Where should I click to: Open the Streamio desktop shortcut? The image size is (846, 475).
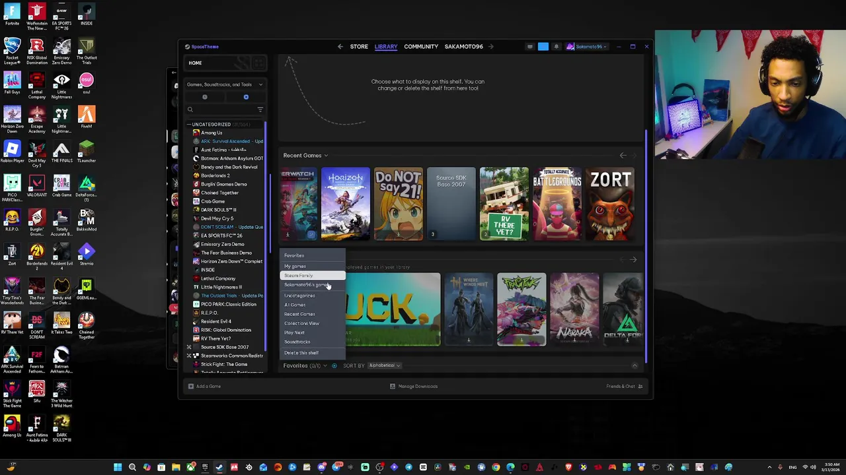pos(87,255)
